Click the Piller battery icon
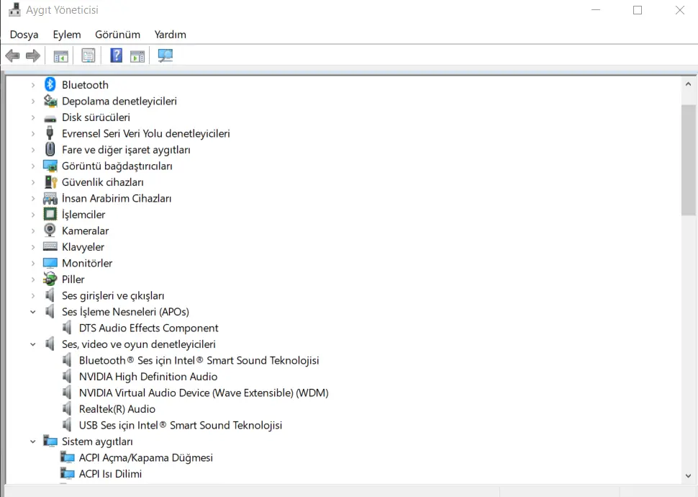Screen dimensions: 698x497 (50, 279)
